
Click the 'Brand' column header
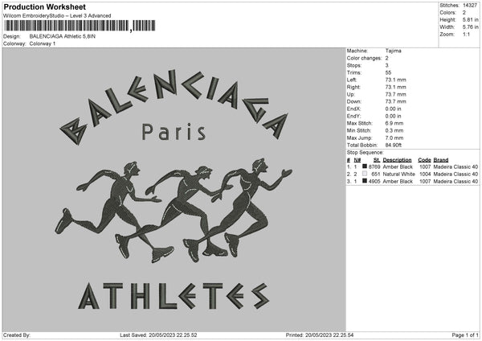point(441,160)
